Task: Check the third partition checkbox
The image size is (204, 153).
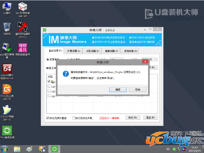Action: click(49, 91)
